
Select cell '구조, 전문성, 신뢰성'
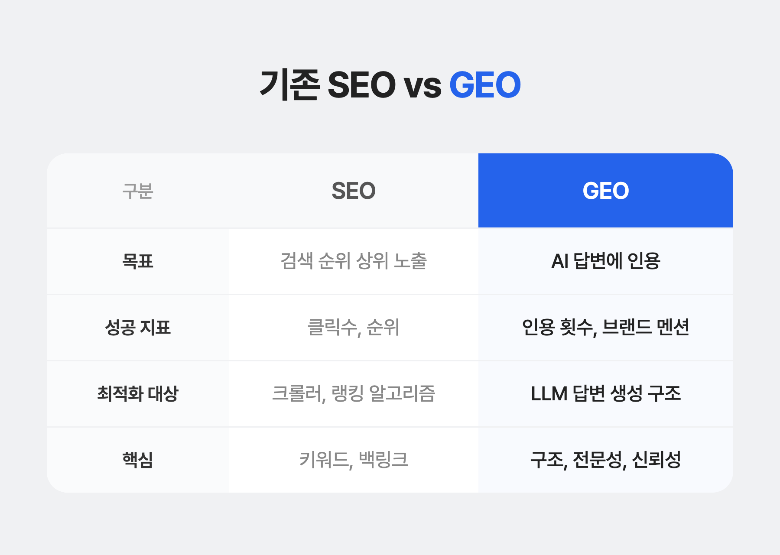click(605, 460)
